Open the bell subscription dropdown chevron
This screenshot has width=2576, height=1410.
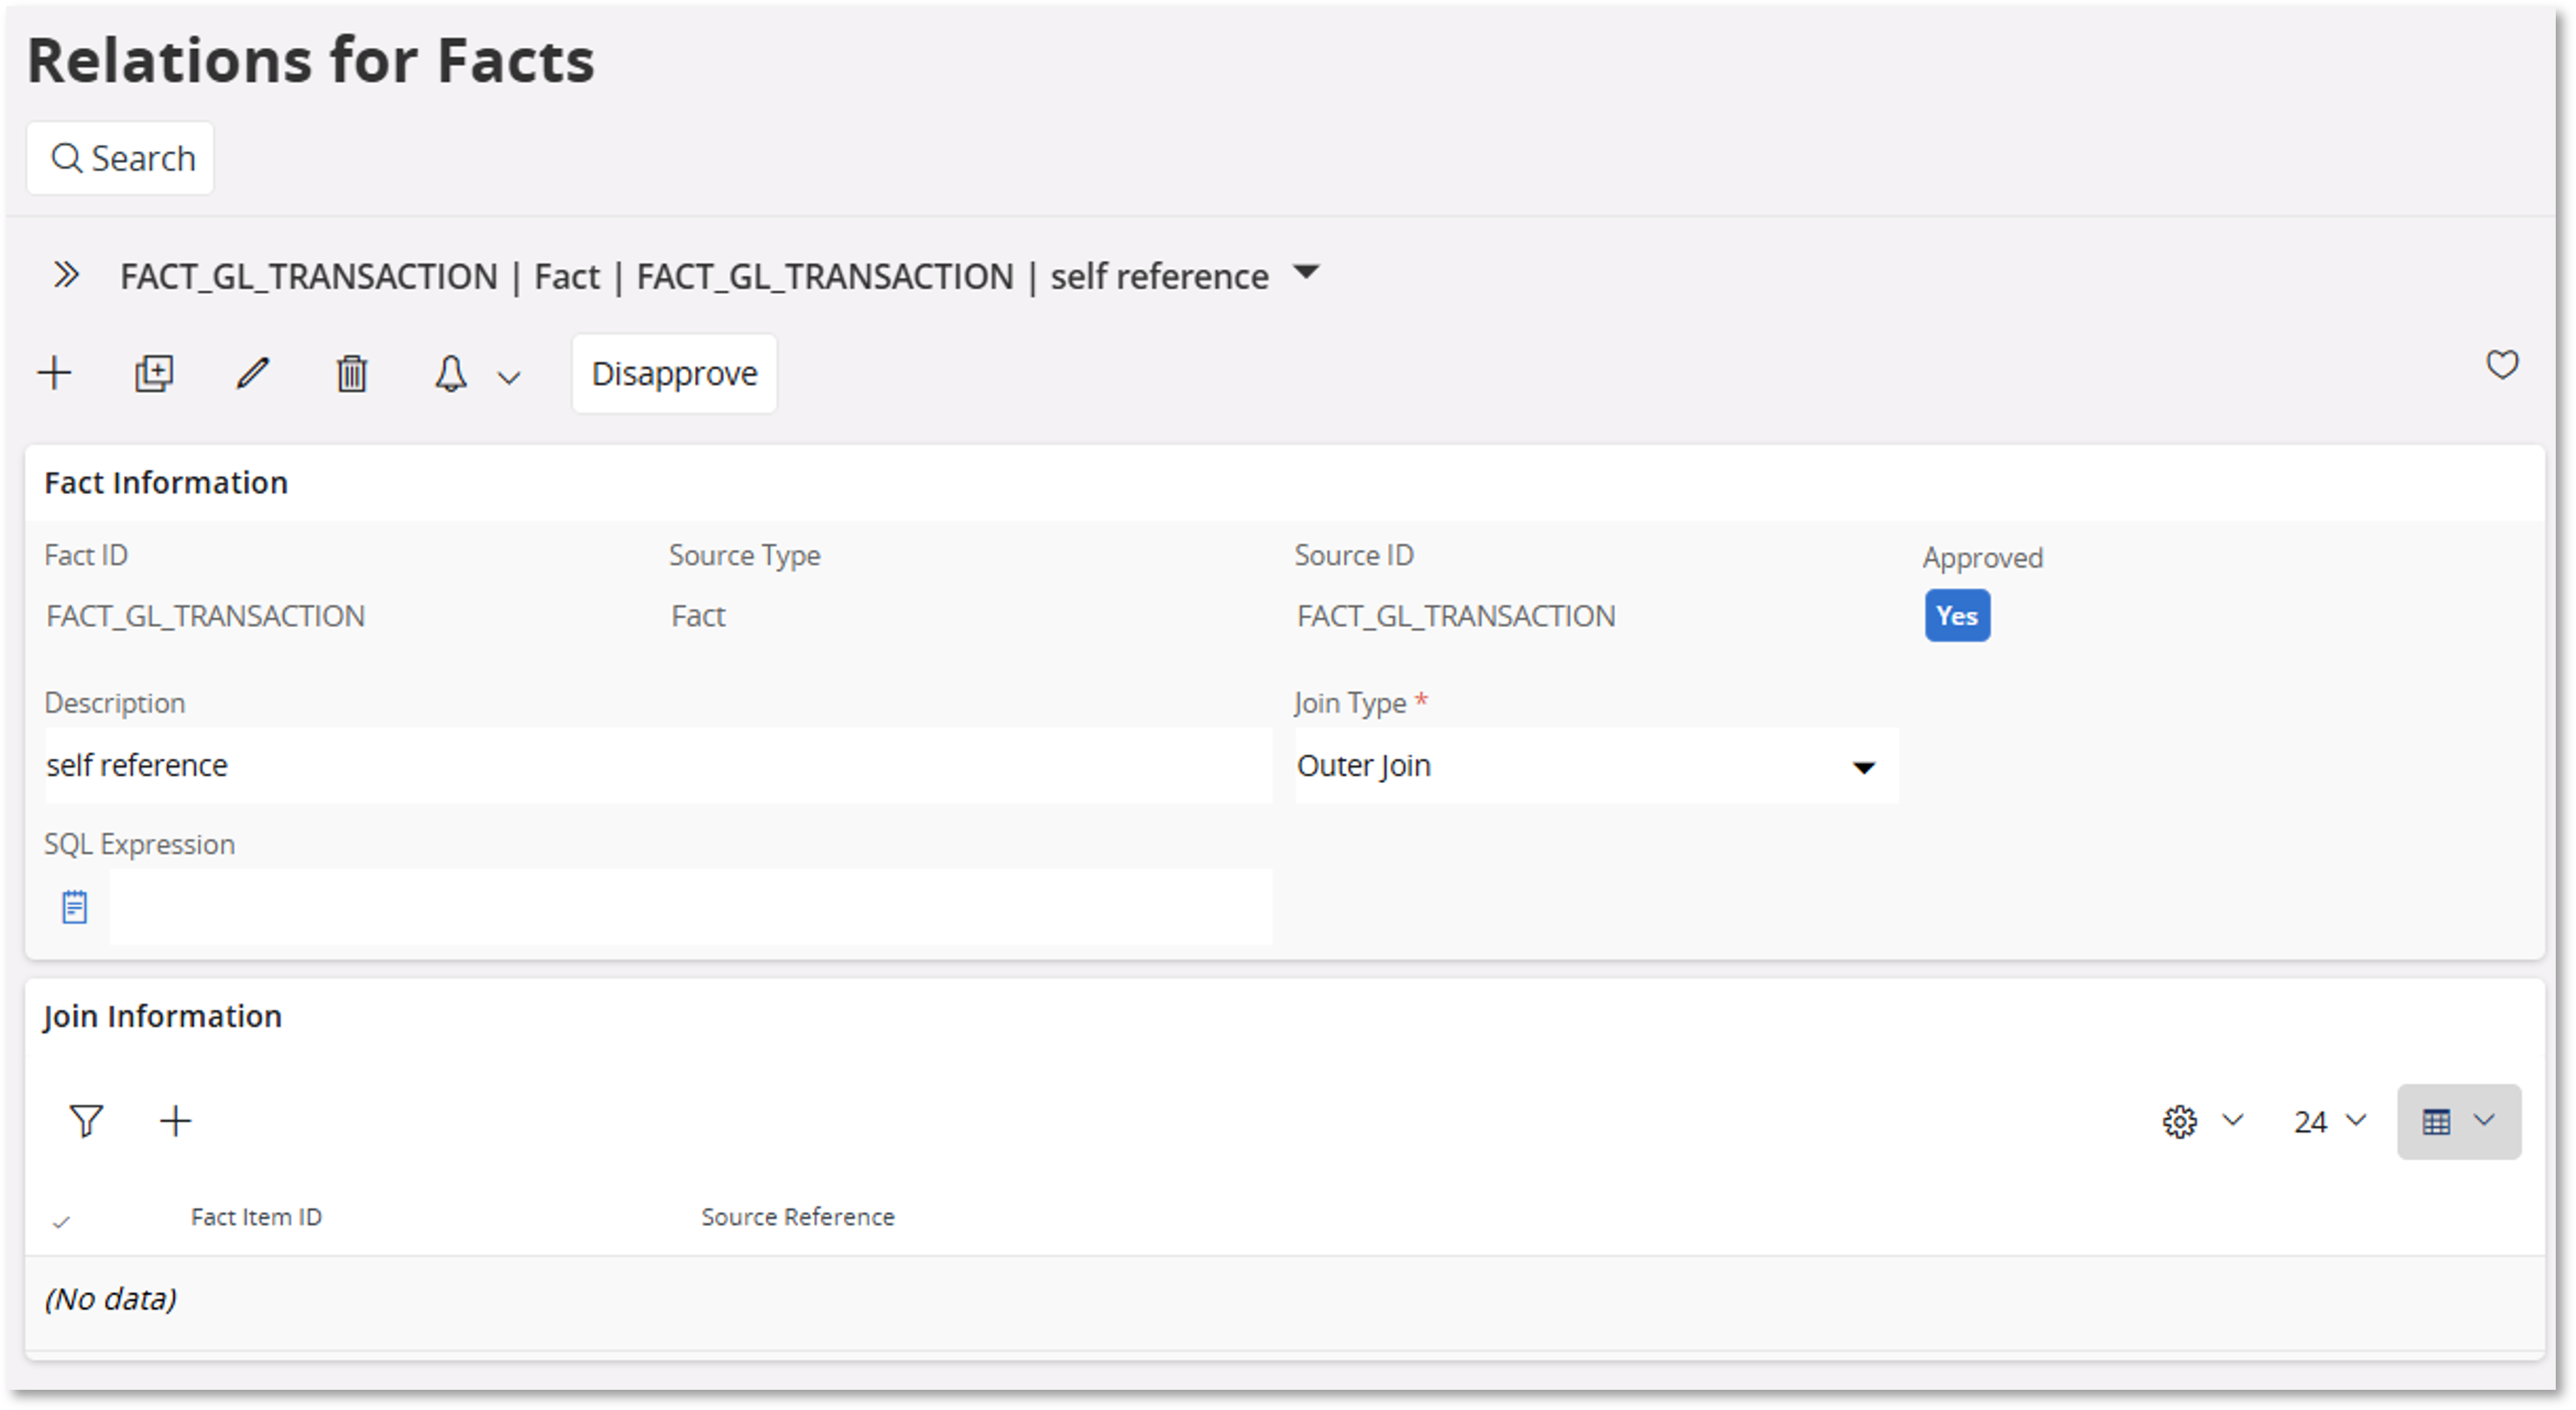click(x=509, y=378)
